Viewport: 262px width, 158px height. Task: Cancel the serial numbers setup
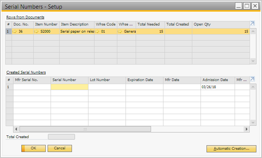click(60, 148)
